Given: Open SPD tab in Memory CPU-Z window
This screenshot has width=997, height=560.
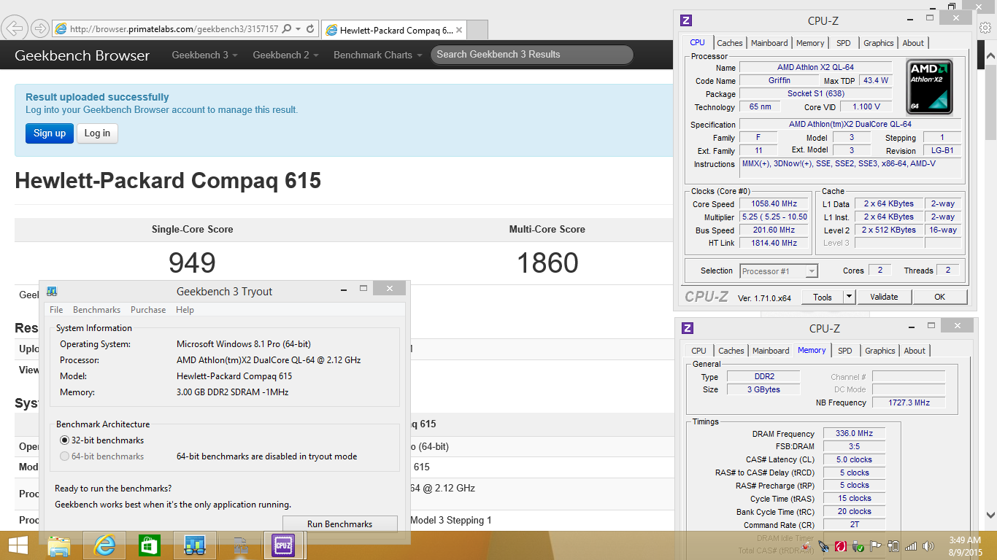Looking at the screenshot, I should coord(845,351).
